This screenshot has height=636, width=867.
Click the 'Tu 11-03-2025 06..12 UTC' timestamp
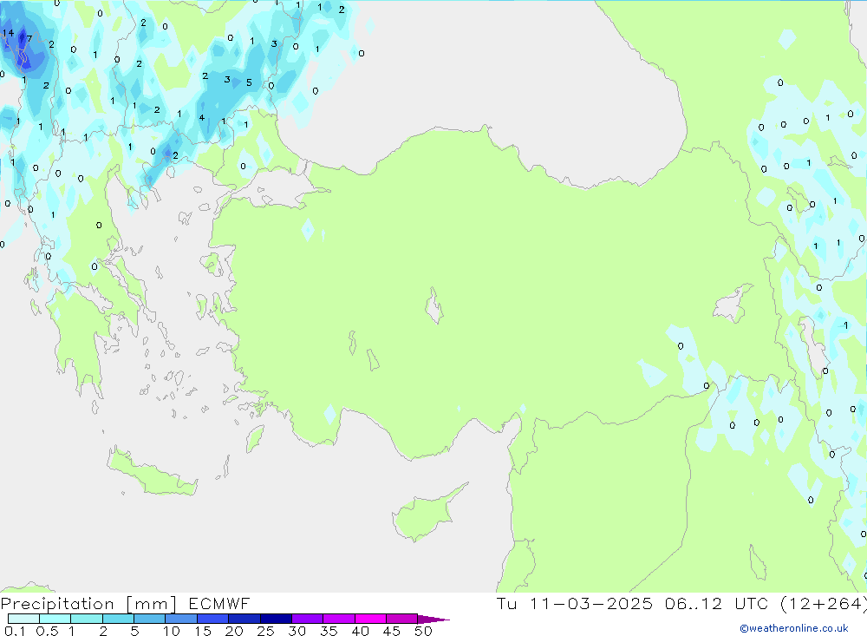633,603
